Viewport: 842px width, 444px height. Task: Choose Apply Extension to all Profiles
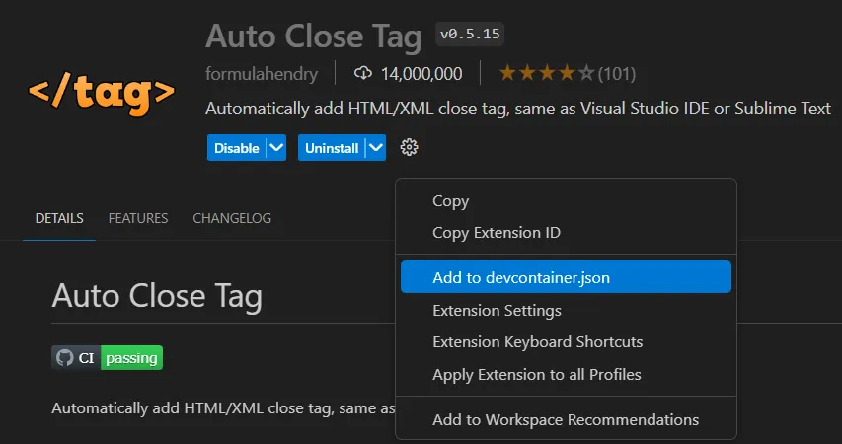coord(537,374)
